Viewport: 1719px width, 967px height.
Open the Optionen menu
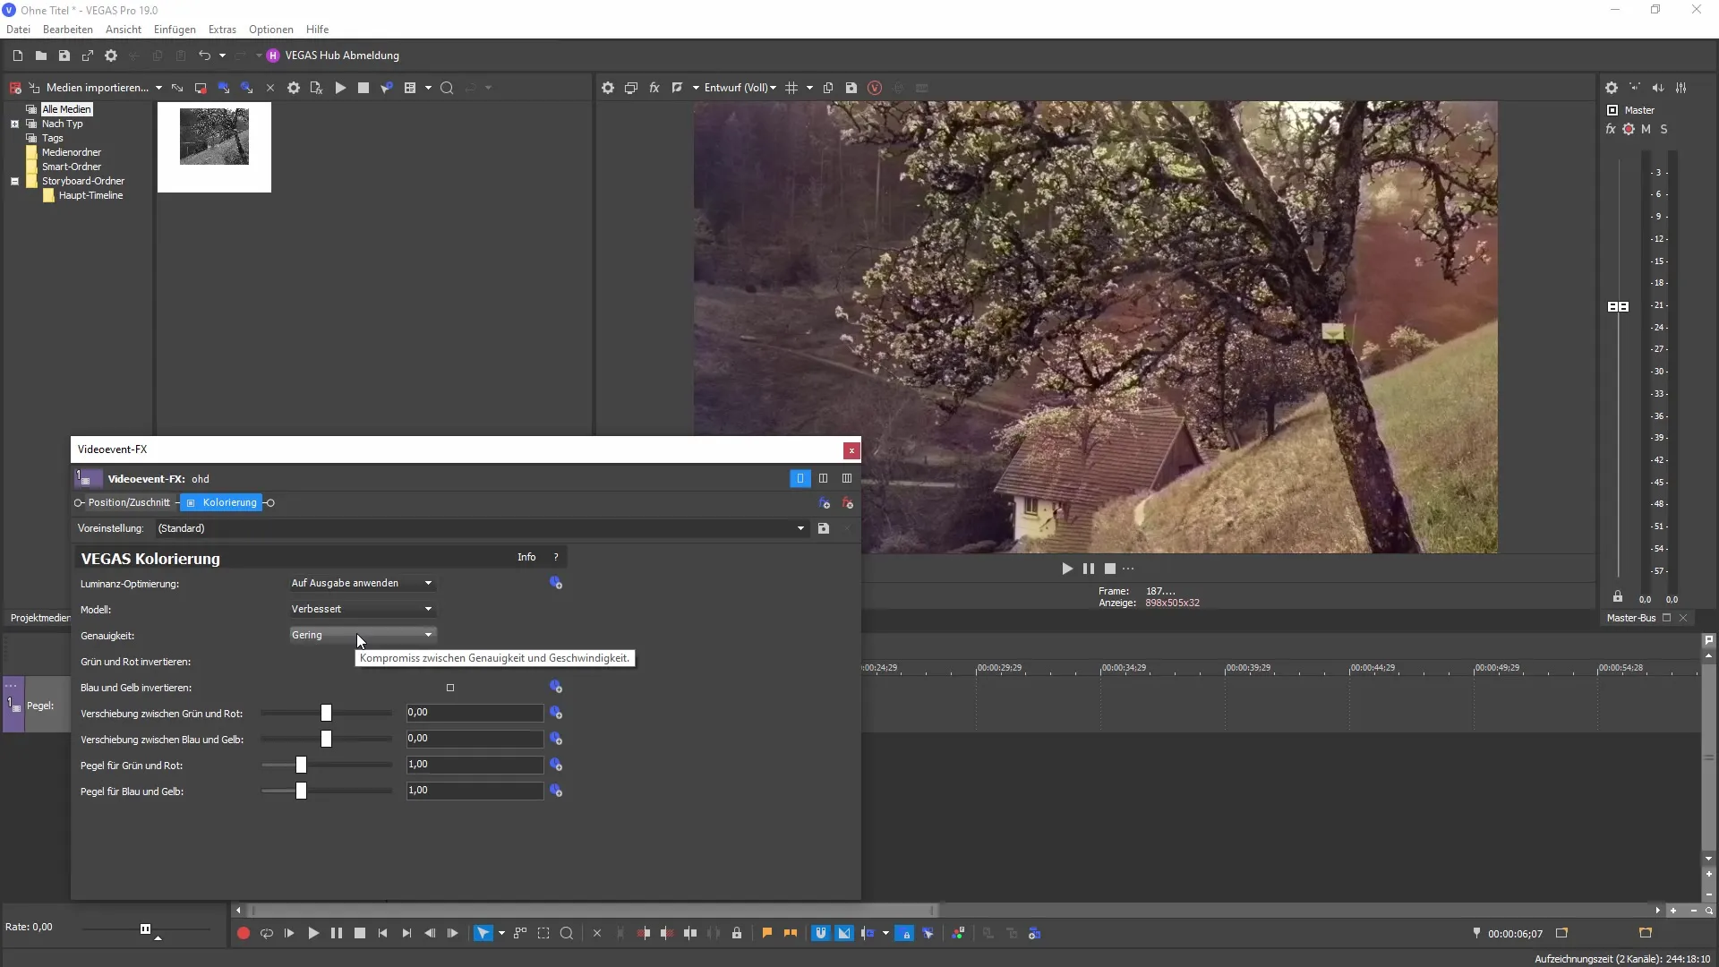271,30
